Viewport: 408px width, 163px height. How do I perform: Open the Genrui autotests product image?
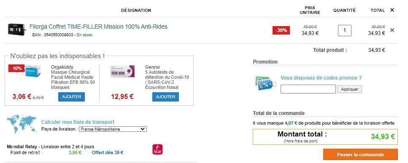click(x=122, y=71)
